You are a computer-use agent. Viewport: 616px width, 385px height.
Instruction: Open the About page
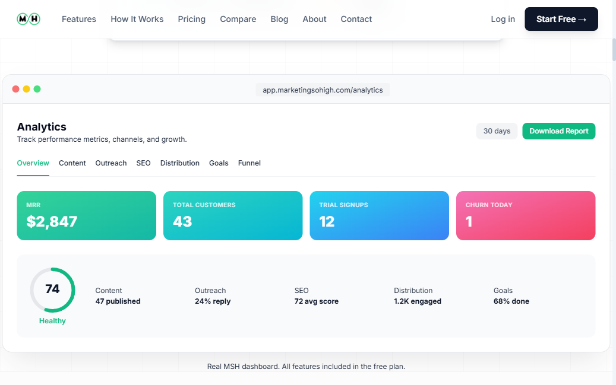click(x=314, y=18)
